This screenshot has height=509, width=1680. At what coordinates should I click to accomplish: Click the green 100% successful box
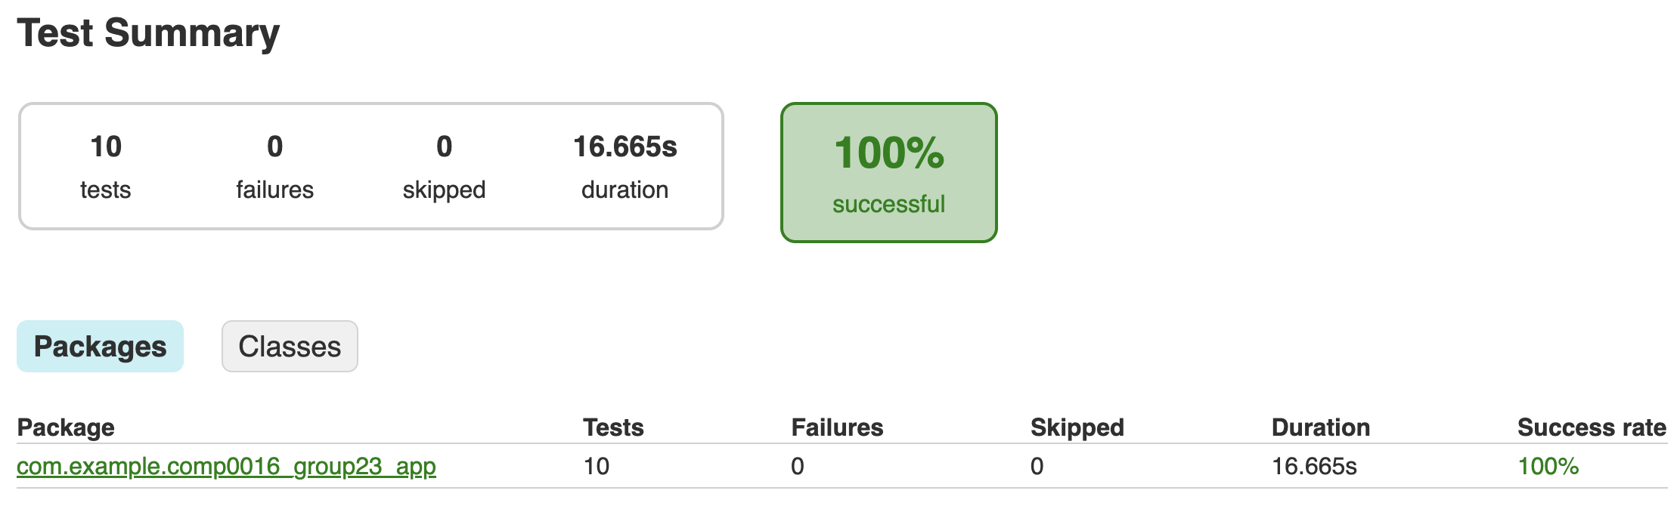tap(888, 172)
